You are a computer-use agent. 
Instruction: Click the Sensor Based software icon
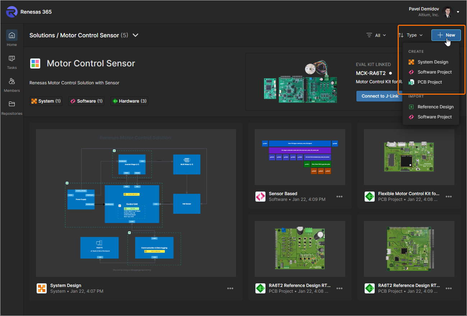tap(260, 197)
